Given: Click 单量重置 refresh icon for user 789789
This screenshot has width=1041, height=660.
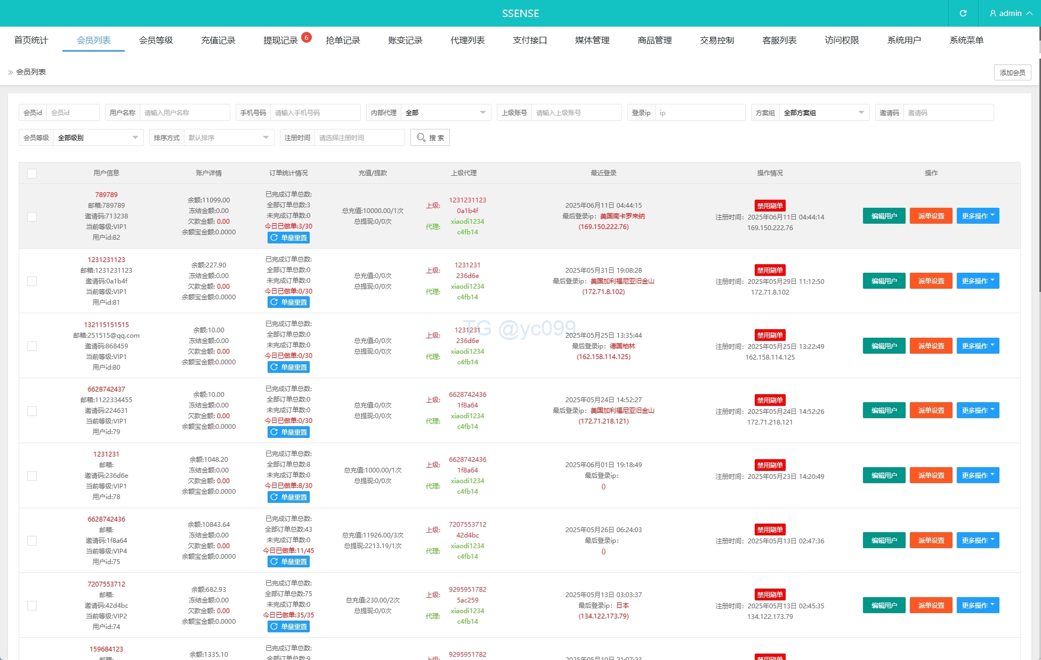Looking at the screenshot, I should [x=275, y=238].
